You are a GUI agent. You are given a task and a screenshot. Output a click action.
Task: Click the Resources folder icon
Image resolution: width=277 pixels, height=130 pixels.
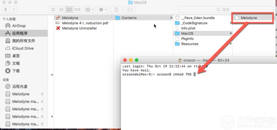point(177,44)
